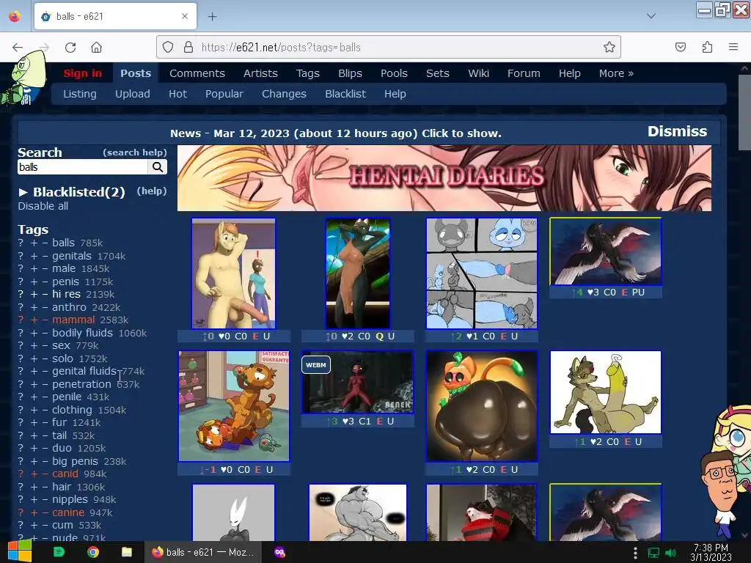The height and width of the screenshot is (563, 751).
Task: Close the e621 browser tab
Action: [x=185, y=16]
